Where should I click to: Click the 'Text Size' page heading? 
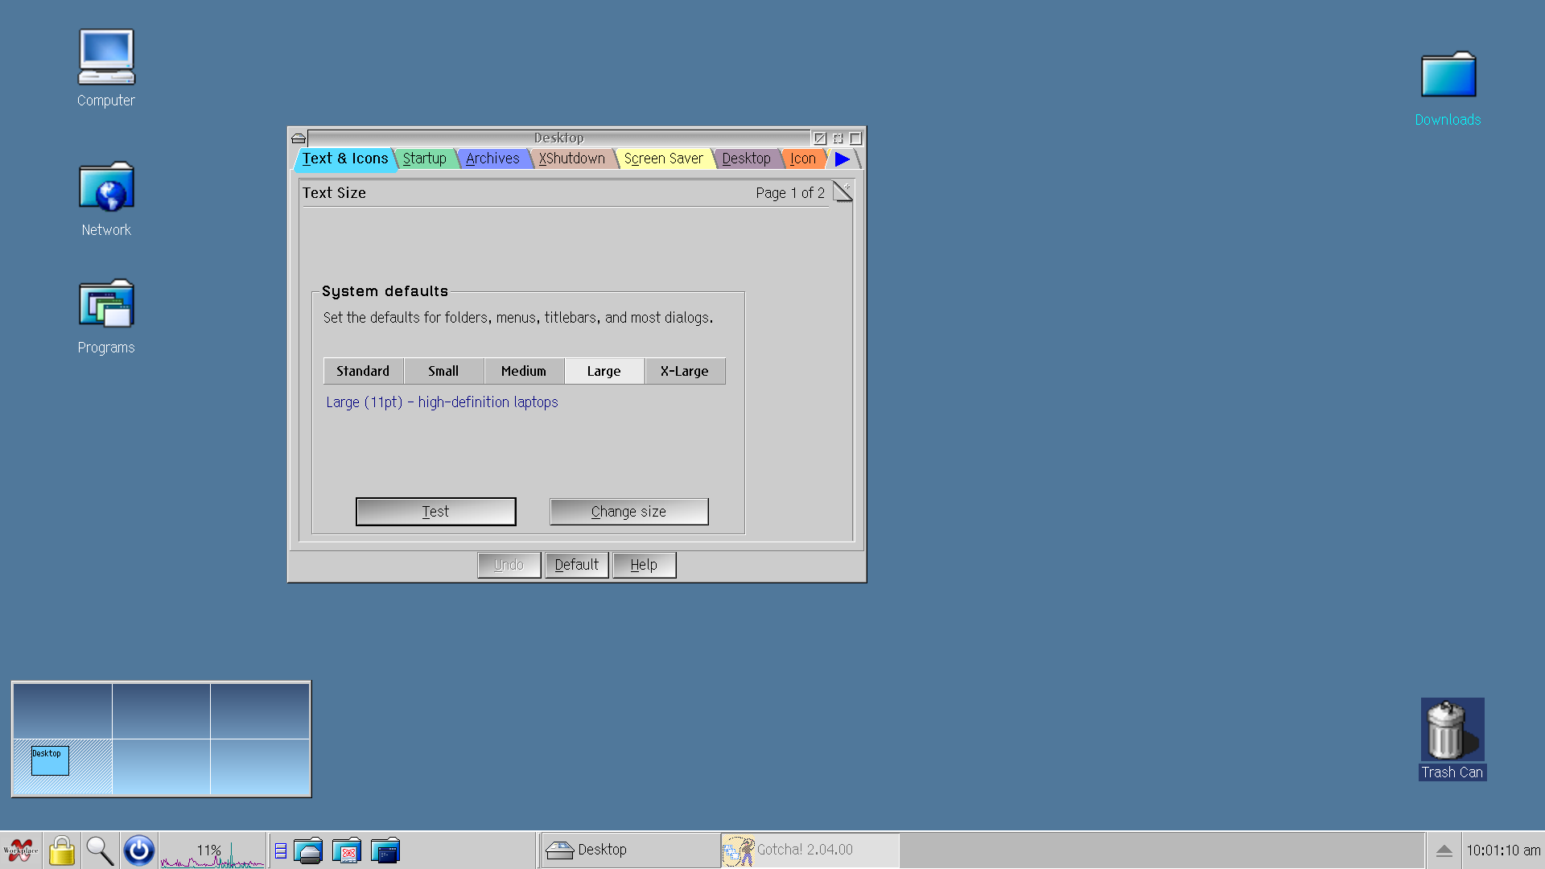(x=334, y=193)
